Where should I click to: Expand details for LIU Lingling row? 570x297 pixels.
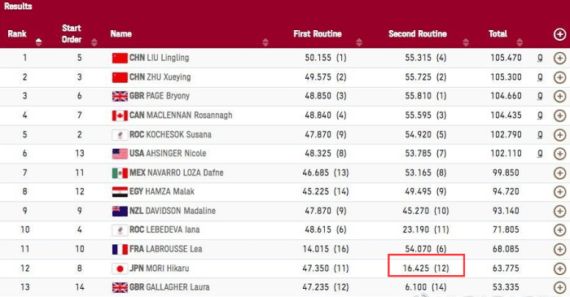[560, 58]
